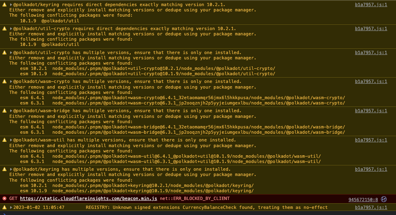
Task: Open the cloudflareinsights beacon.min.js URL
Action: point(88,199)
